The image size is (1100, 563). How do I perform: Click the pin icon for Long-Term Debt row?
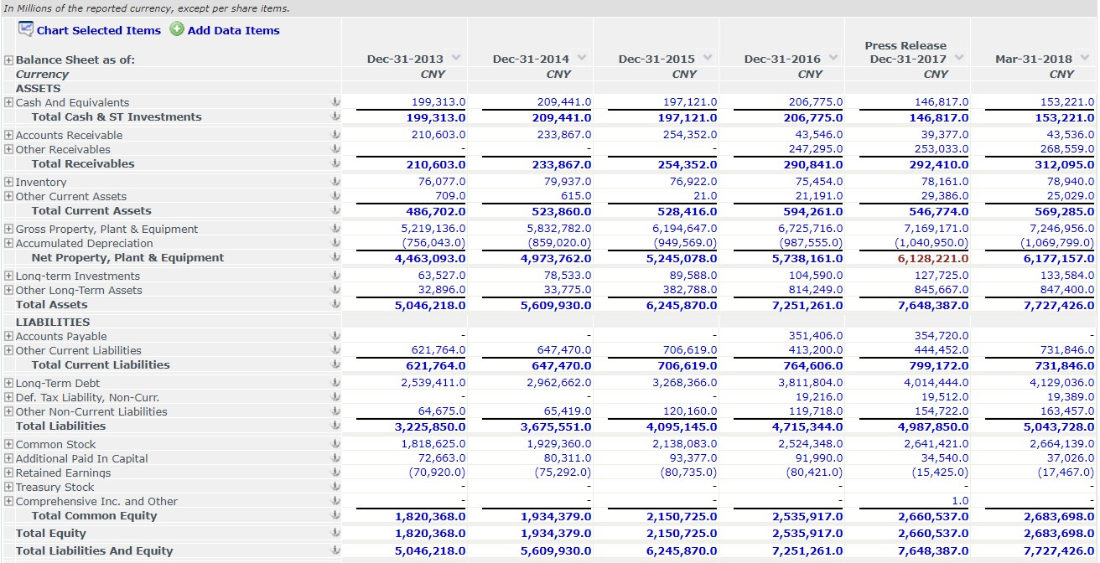(x=335, y=383)
